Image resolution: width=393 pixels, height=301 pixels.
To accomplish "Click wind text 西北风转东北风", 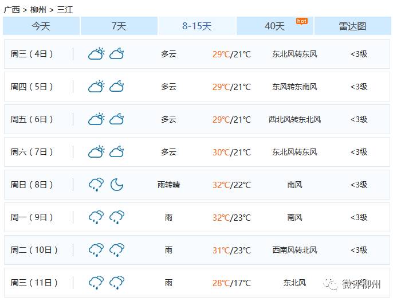I will (294, 119).
